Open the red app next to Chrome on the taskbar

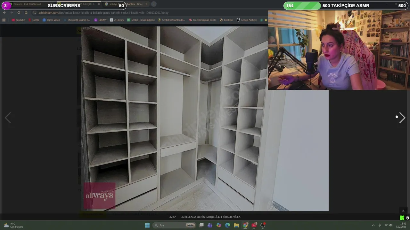pos(254,225)
